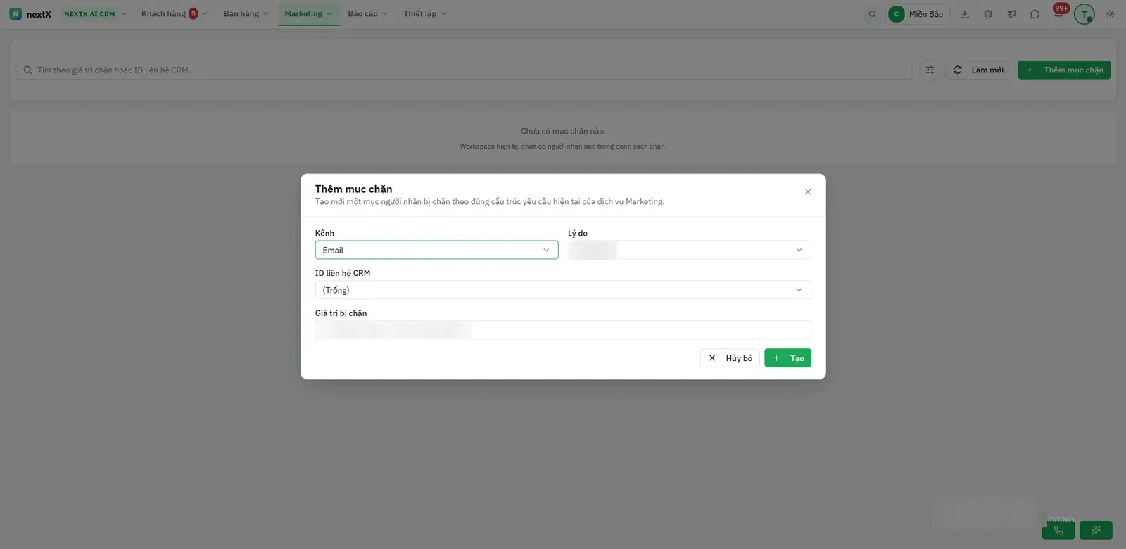The width and height of the screenshot is (1126, 549).
Task: Open the Marketing menu
Action: 308,14
